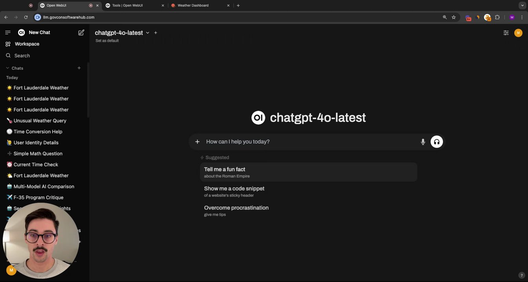Bookmark this page with star icon
528x282 pixels.
click(454, 17)
